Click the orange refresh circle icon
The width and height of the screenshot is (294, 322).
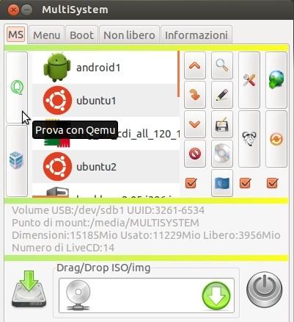coord(276,139)
